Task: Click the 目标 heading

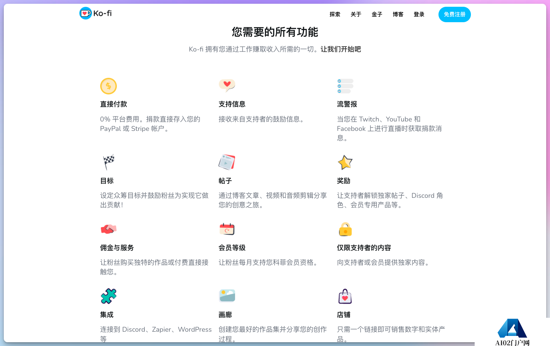Action: [107, 181]
